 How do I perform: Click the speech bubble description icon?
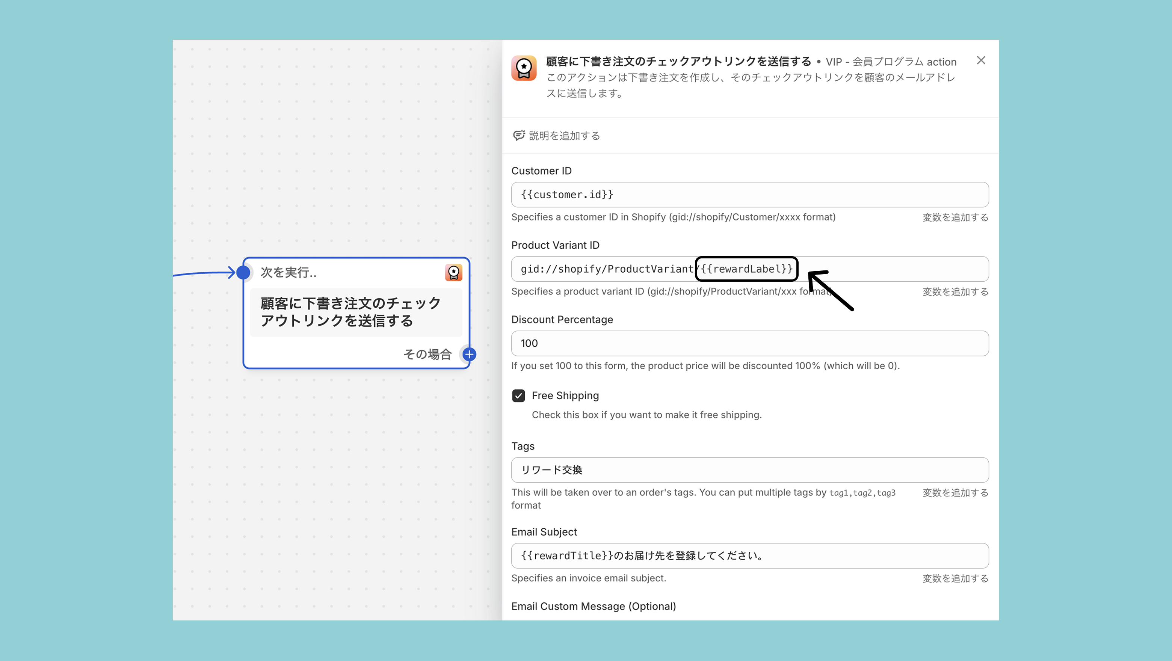point(519,136)
